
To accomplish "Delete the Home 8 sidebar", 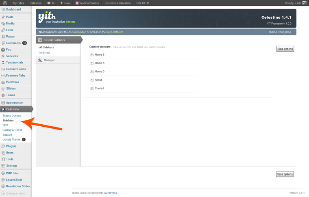I will [x=91, y=54].
